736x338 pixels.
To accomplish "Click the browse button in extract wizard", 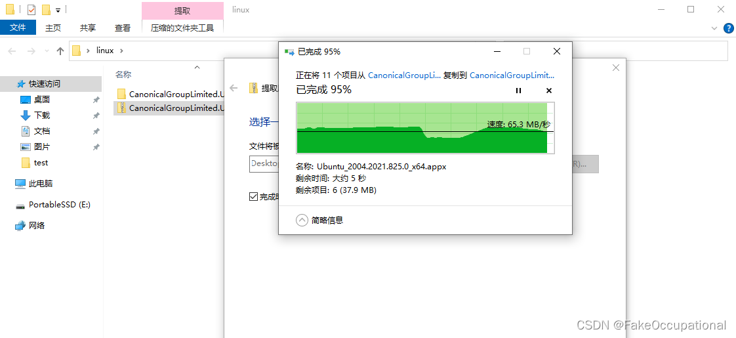I will 585,164.
